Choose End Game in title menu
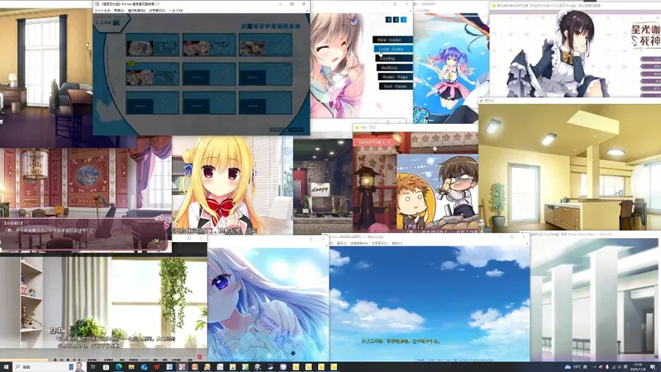Viewport: 661px width, 372px height. click(x=393, y=86)
